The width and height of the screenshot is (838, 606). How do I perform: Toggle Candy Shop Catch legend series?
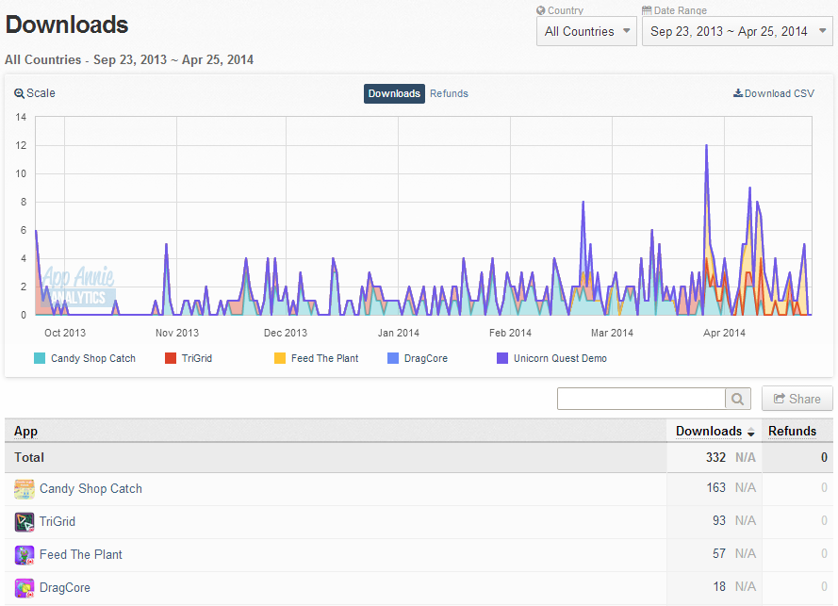click(x=85, y=358)
